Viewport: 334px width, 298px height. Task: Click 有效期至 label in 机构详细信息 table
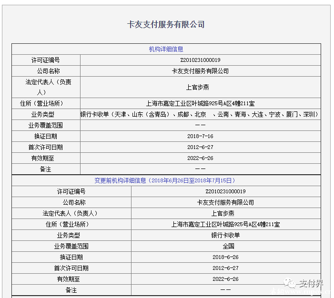(42, 158)
